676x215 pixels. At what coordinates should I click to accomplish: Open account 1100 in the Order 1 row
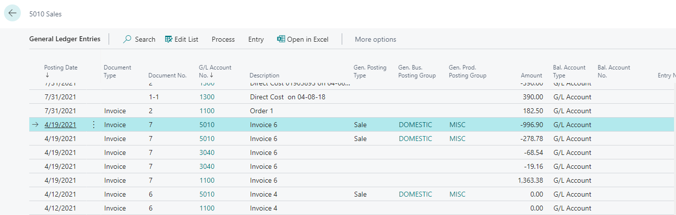click(x=207, y=111)
